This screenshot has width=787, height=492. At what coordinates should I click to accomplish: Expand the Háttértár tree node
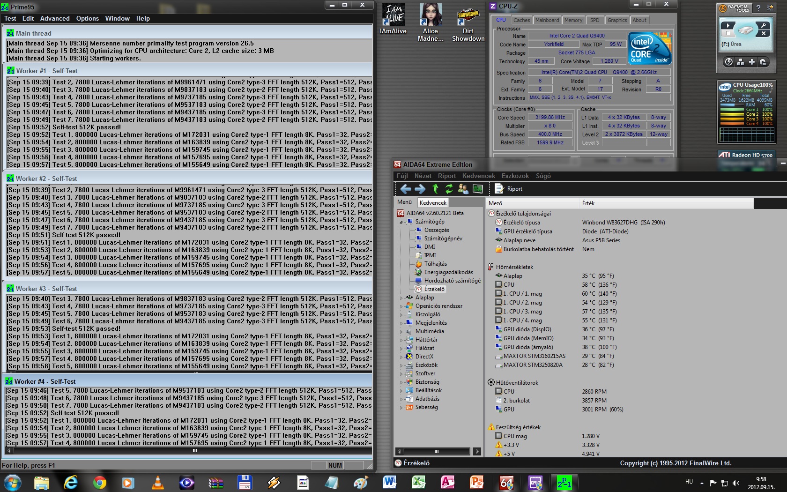401,340
